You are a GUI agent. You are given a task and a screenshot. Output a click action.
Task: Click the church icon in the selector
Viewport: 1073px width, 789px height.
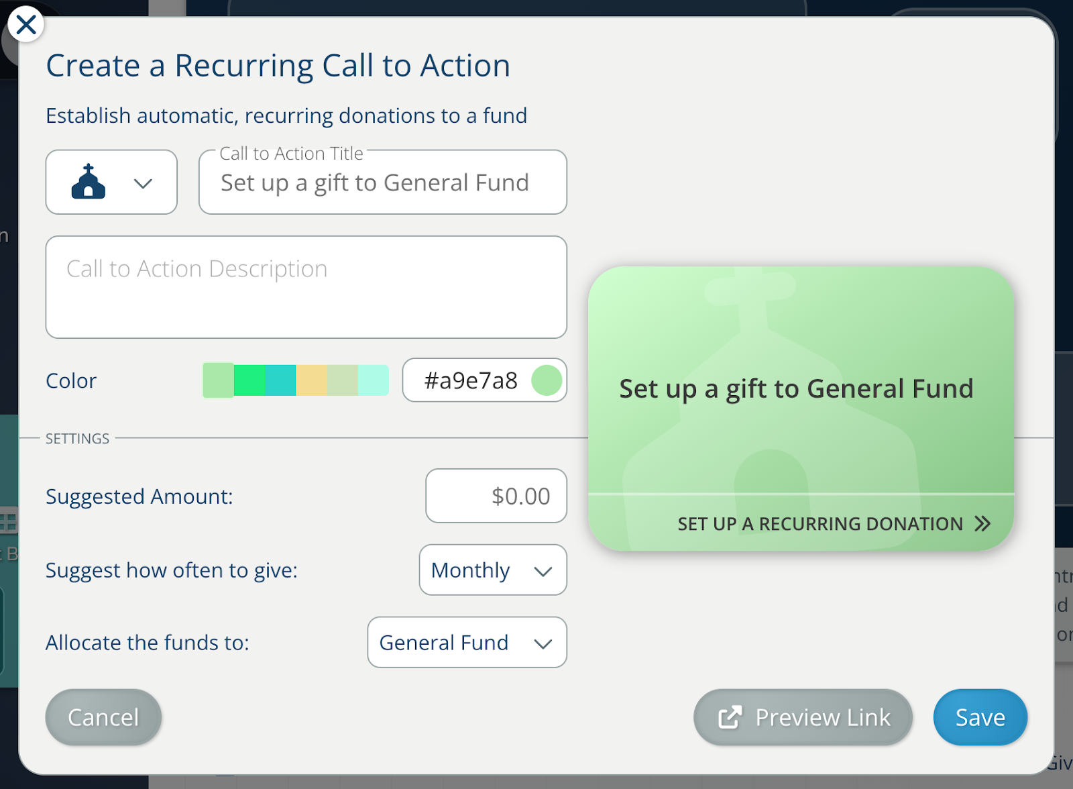(89, 182)
